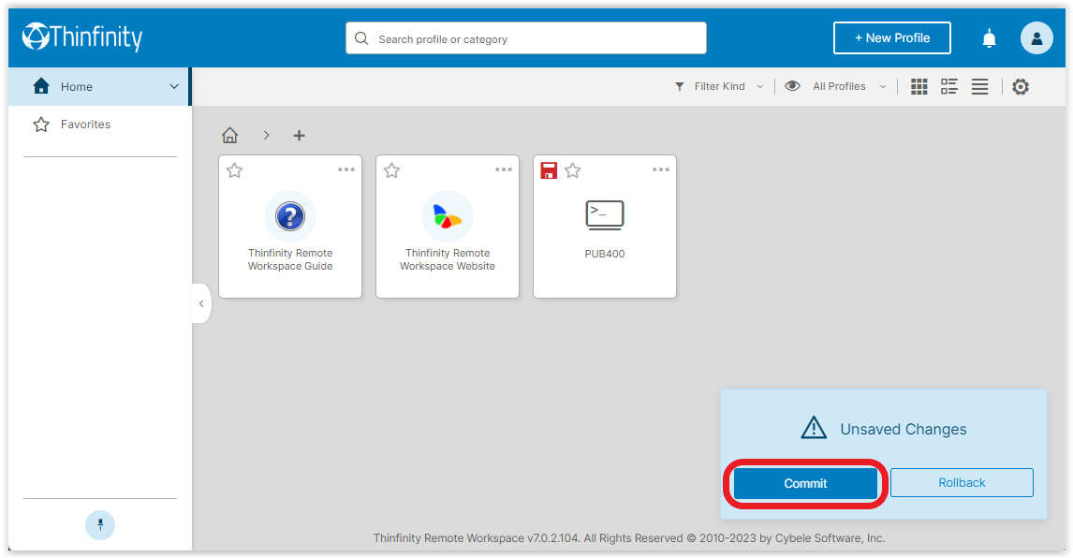Rollback the unsaved changes
1073x558 pixels.
[x=962, y=483]
